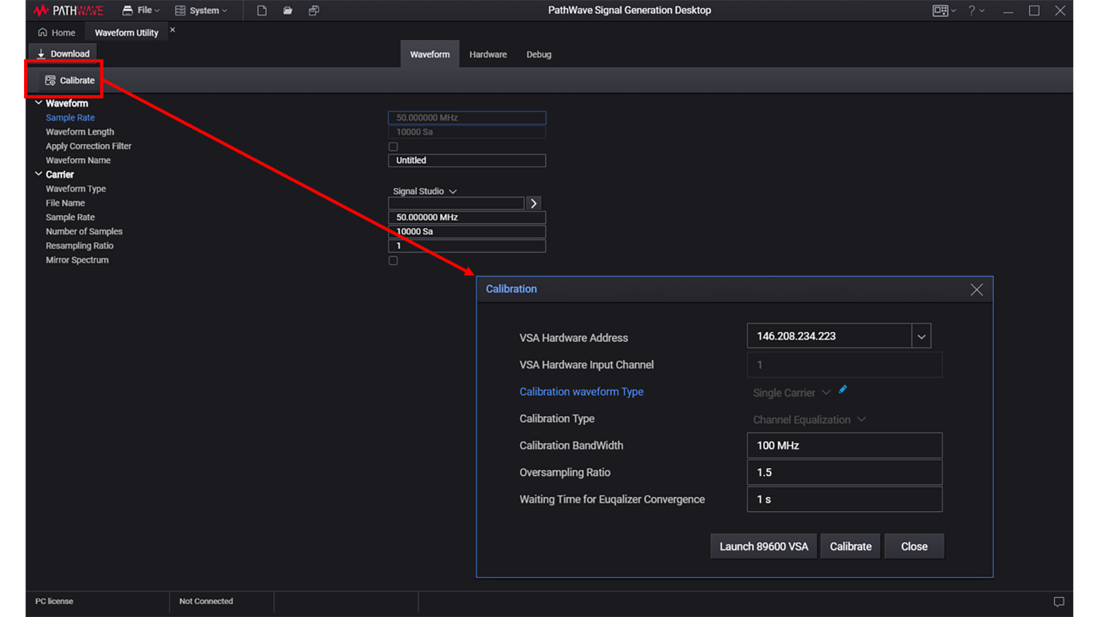This screenshot has height=617, width=1098.
Task: Click the Calibration BandWidth input field
Action: (843, 446)
